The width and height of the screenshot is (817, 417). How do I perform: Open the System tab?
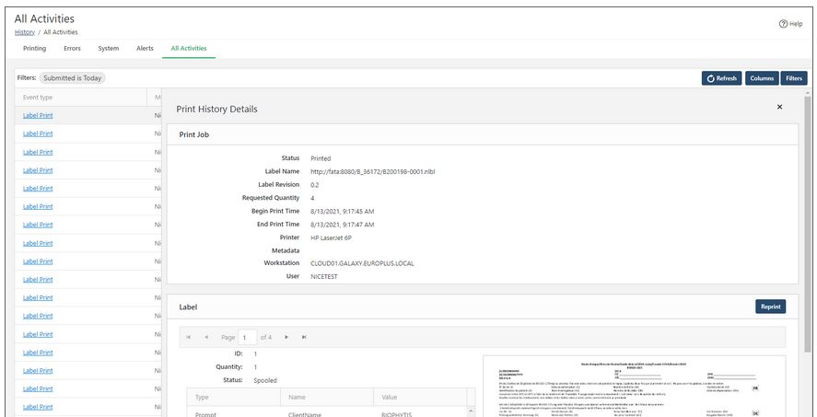(108, 48)
